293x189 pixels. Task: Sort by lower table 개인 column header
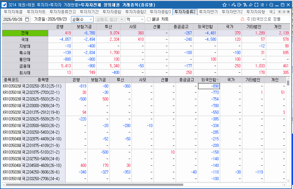(275, 80)
